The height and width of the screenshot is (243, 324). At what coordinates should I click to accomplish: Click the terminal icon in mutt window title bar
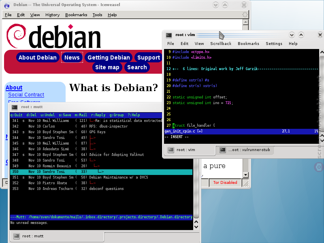click(x=15, y=107)
